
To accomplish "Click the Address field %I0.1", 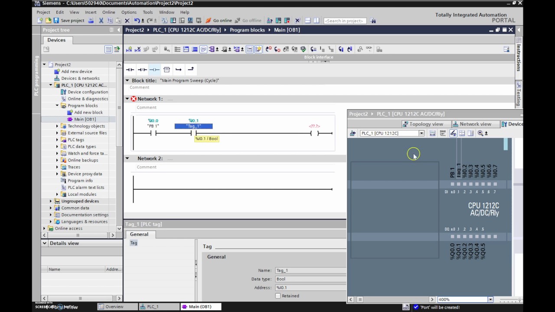I will click(310, 288).
